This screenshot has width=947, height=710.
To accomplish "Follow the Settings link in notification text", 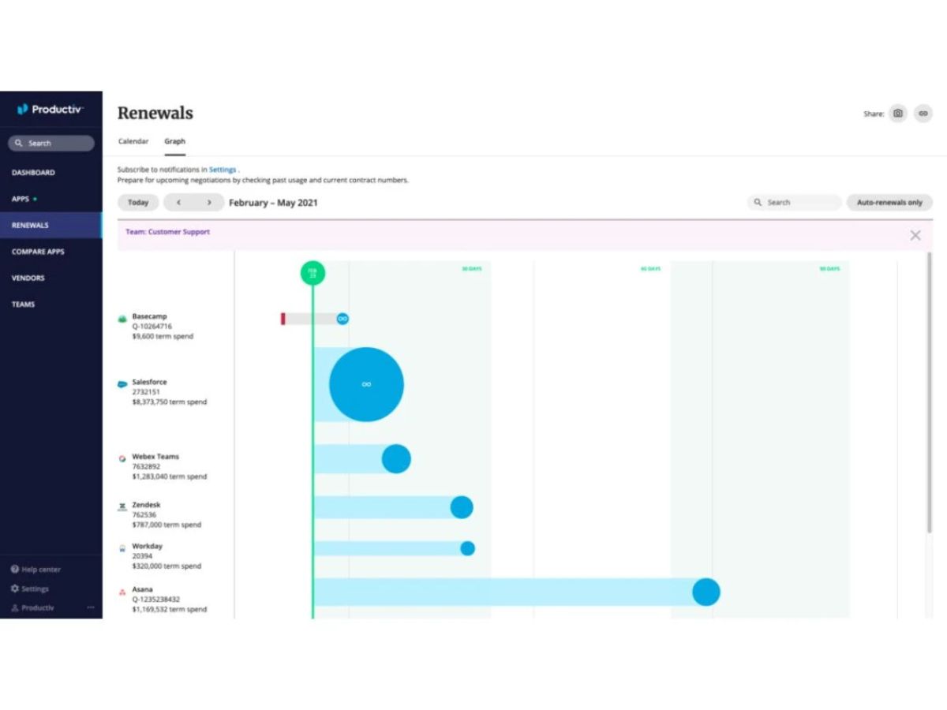I will [223, 170].
